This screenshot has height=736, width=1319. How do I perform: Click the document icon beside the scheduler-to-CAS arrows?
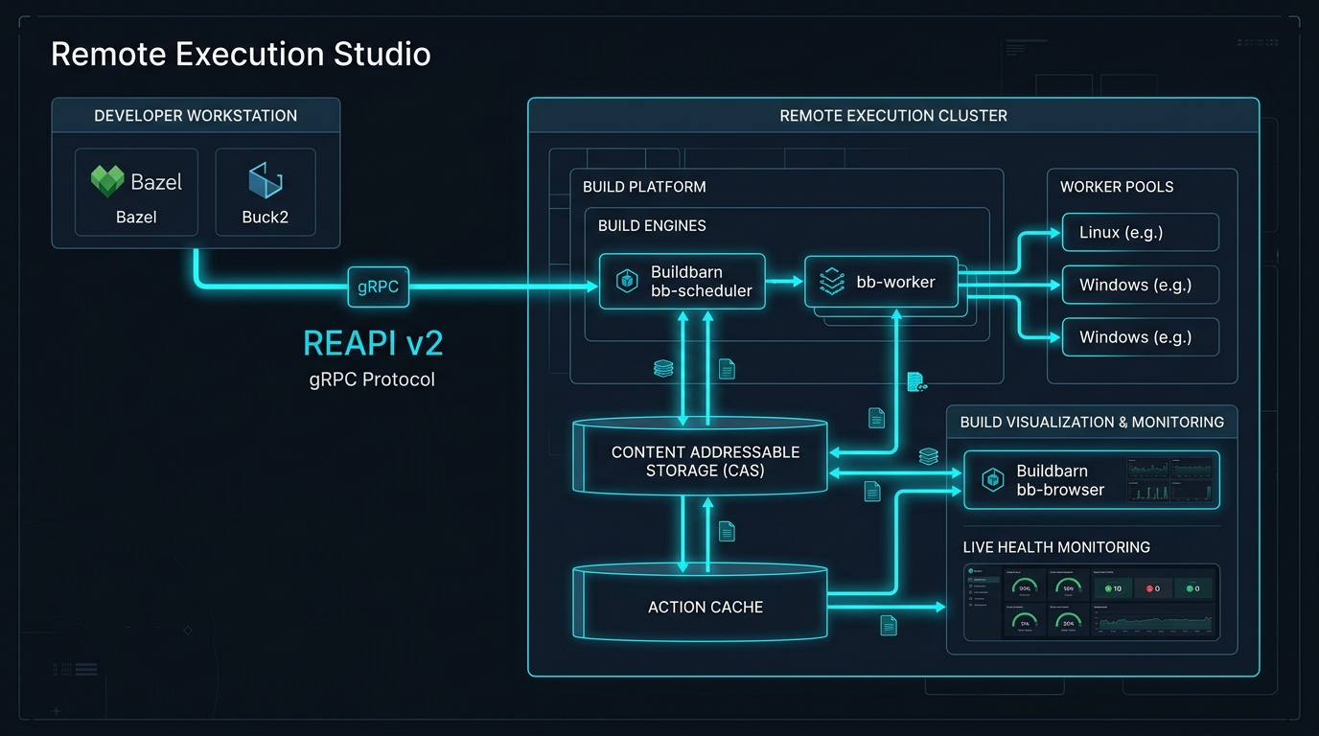pos(727,369)
